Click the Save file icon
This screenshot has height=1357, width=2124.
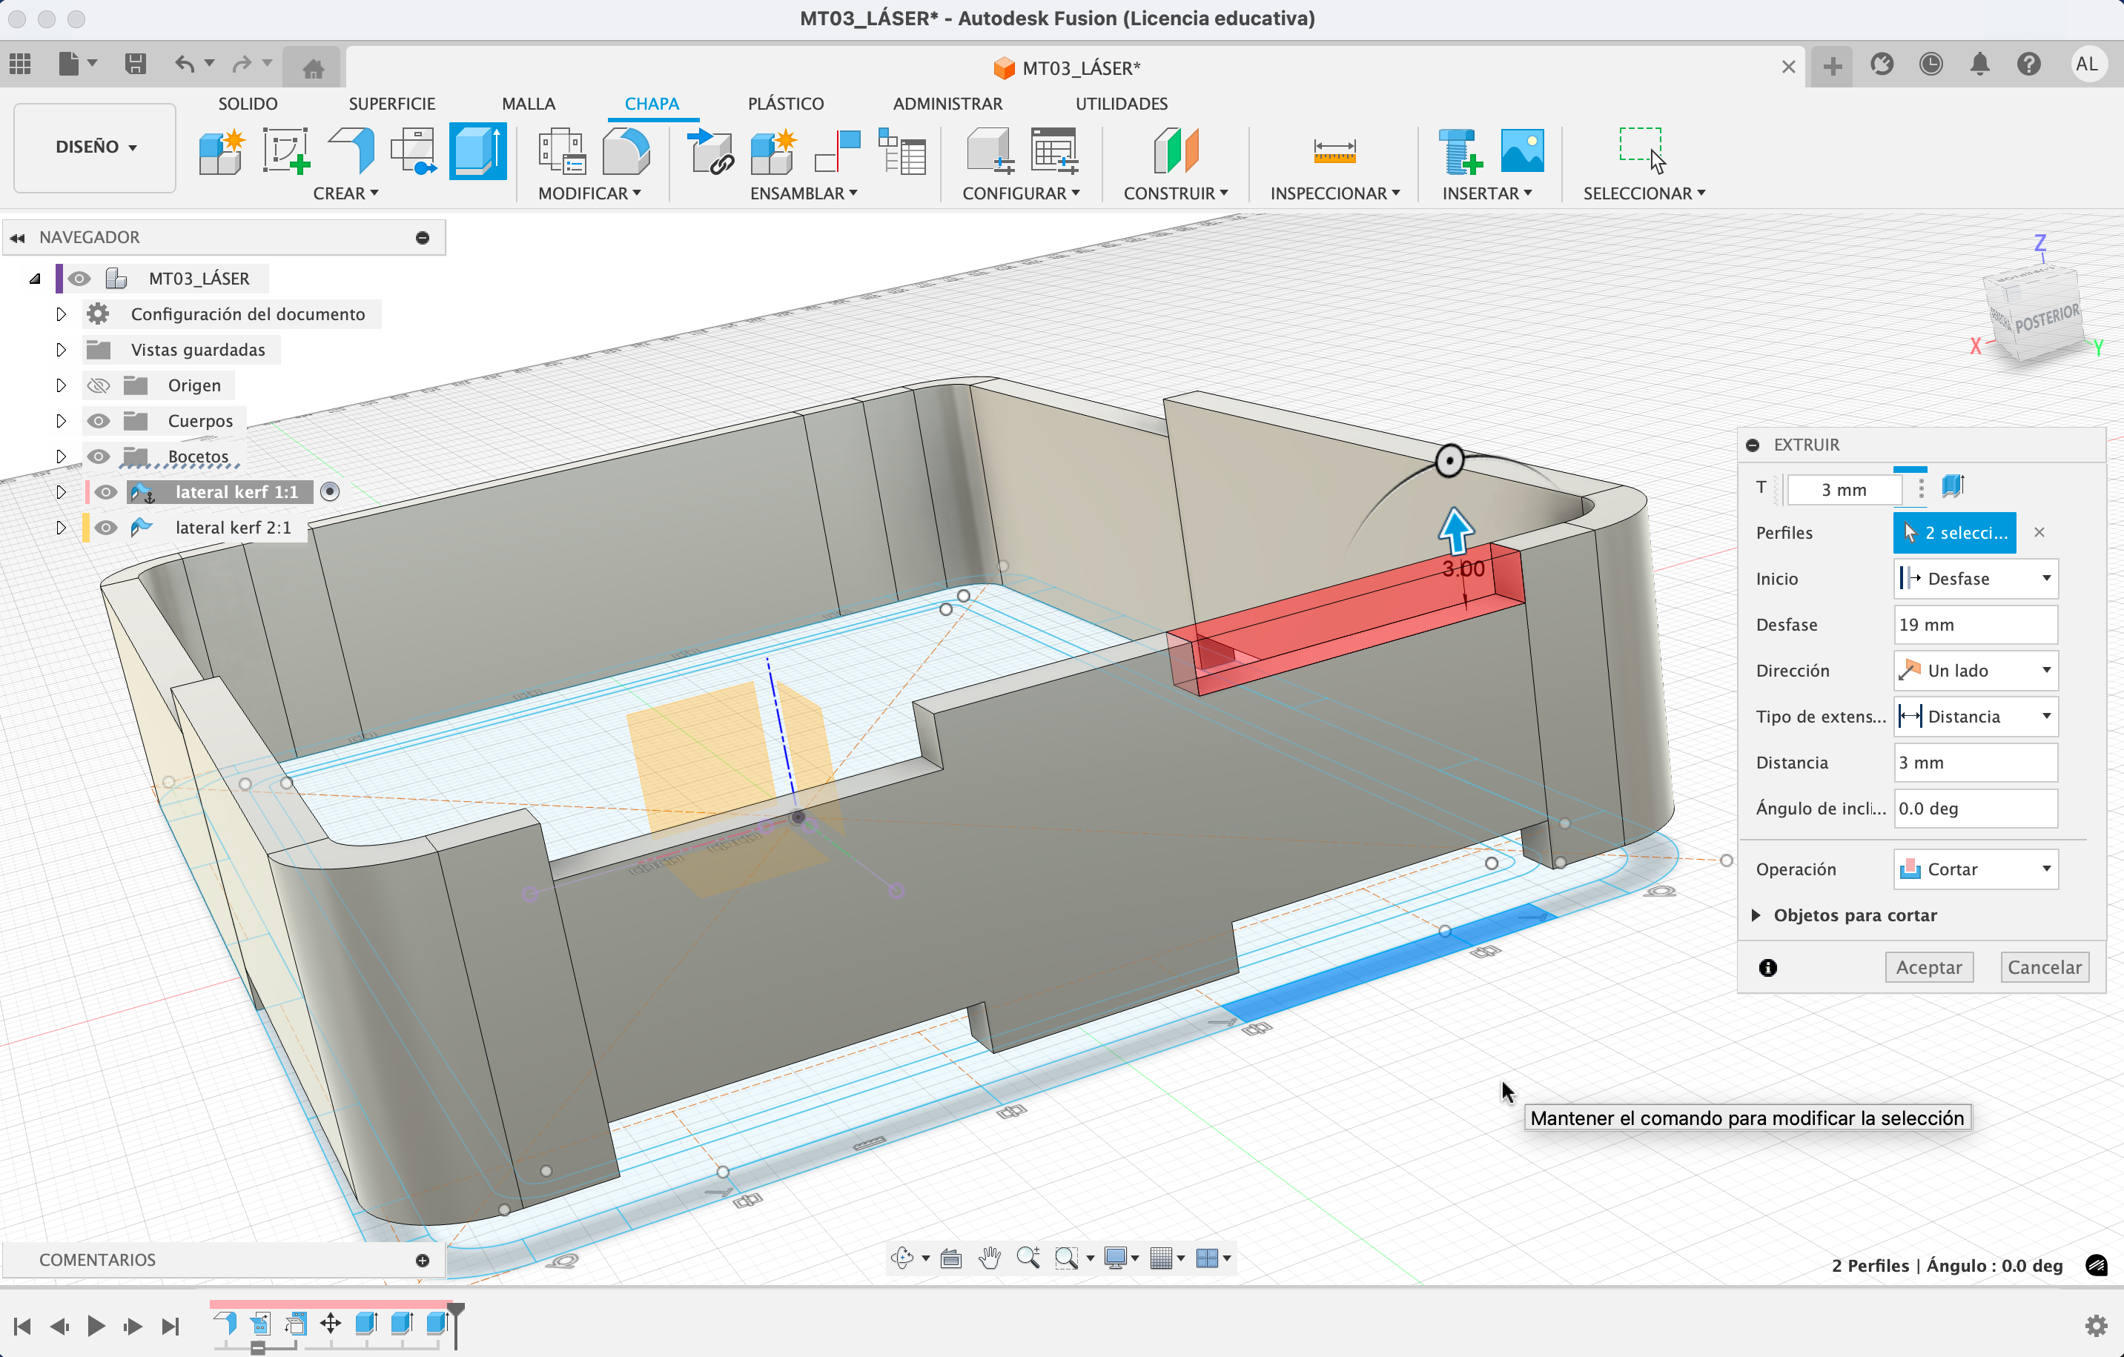135,64
